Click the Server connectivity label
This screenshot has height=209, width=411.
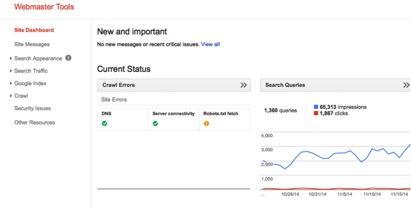(174, 114)
